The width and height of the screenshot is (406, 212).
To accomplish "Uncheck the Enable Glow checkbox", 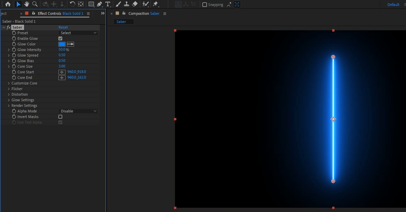I will point(60,38).
